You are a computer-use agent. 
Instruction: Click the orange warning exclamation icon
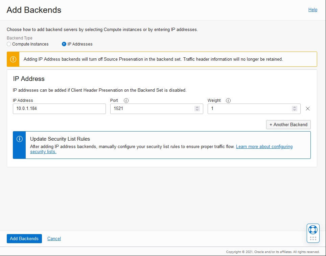point(13,59)
